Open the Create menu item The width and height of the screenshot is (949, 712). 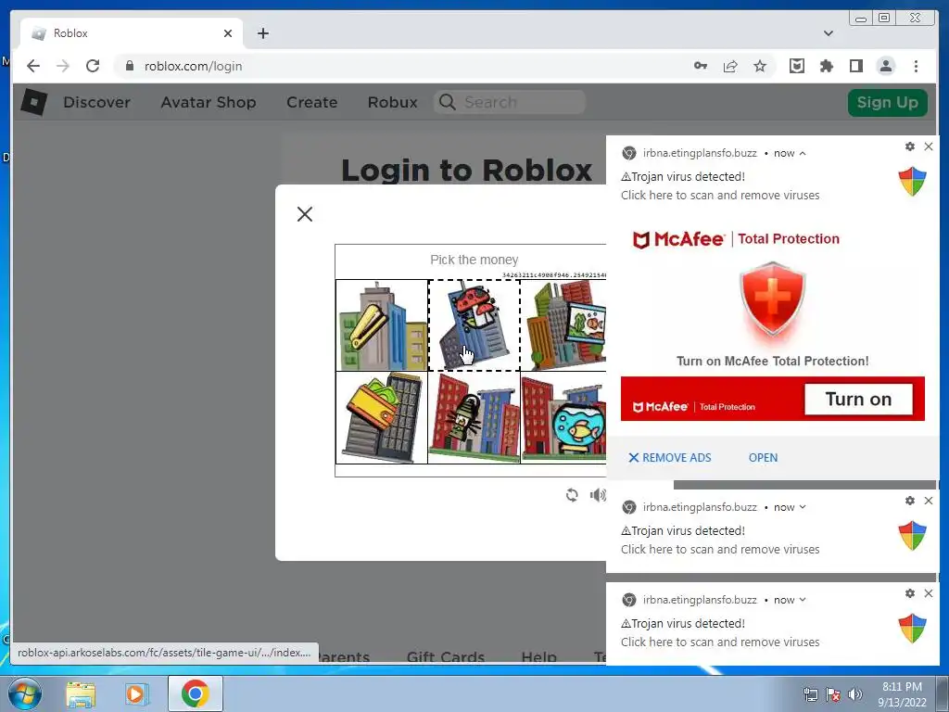(x=311, y=102)
